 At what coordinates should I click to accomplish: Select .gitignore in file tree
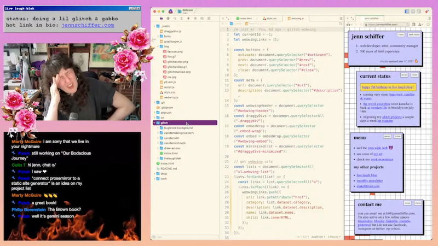click(167, 107)
